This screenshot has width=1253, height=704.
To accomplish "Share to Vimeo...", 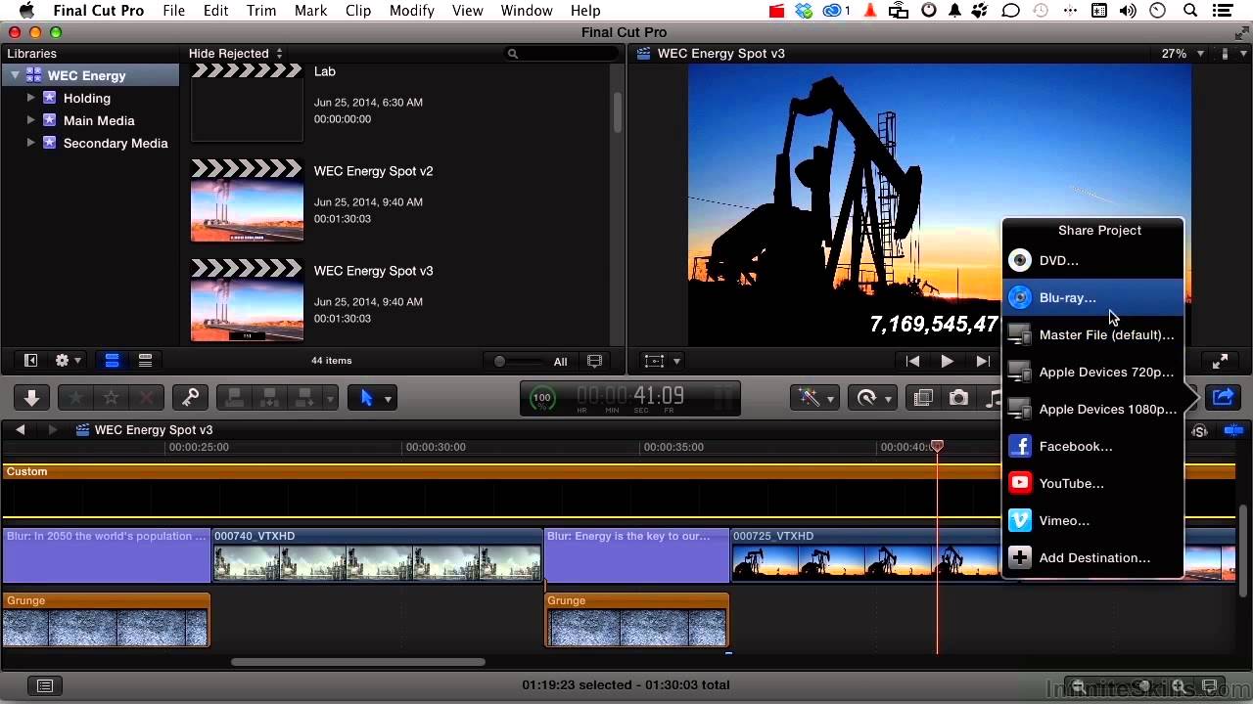I will pos(1092,521).
